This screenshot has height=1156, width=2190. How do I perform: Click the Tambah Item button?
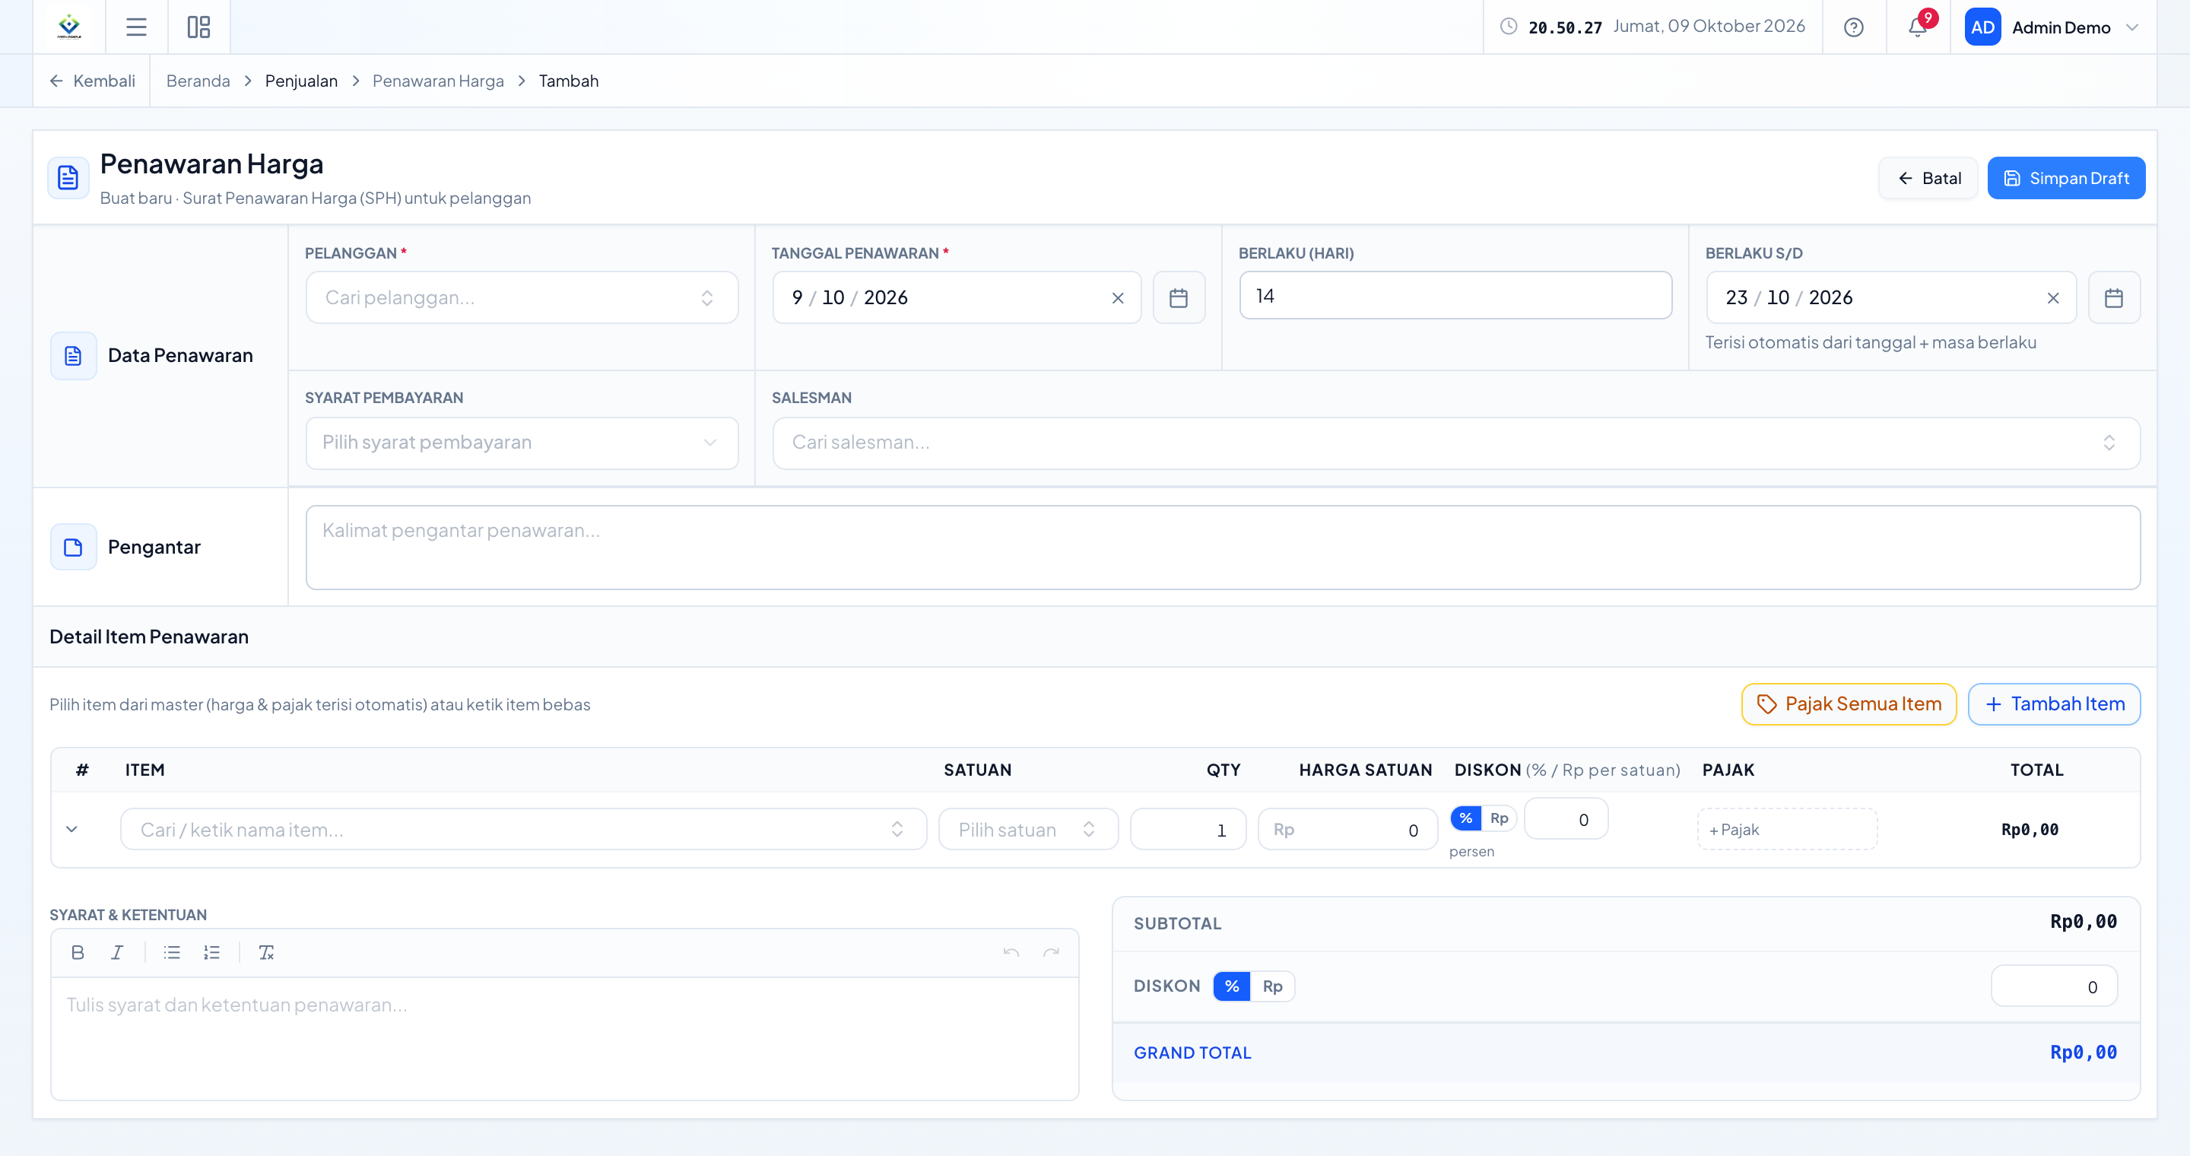(2053, 703)
